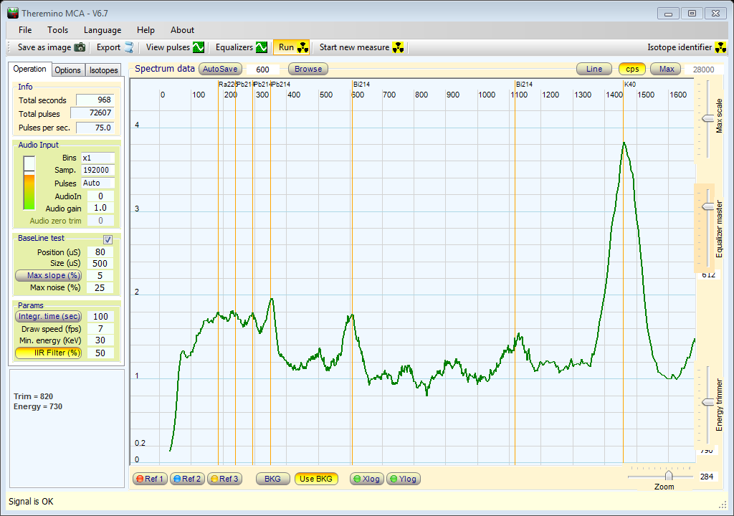This screenshot has height=516, width=734.
Task: Open the Tools menu
Action: 58,30
